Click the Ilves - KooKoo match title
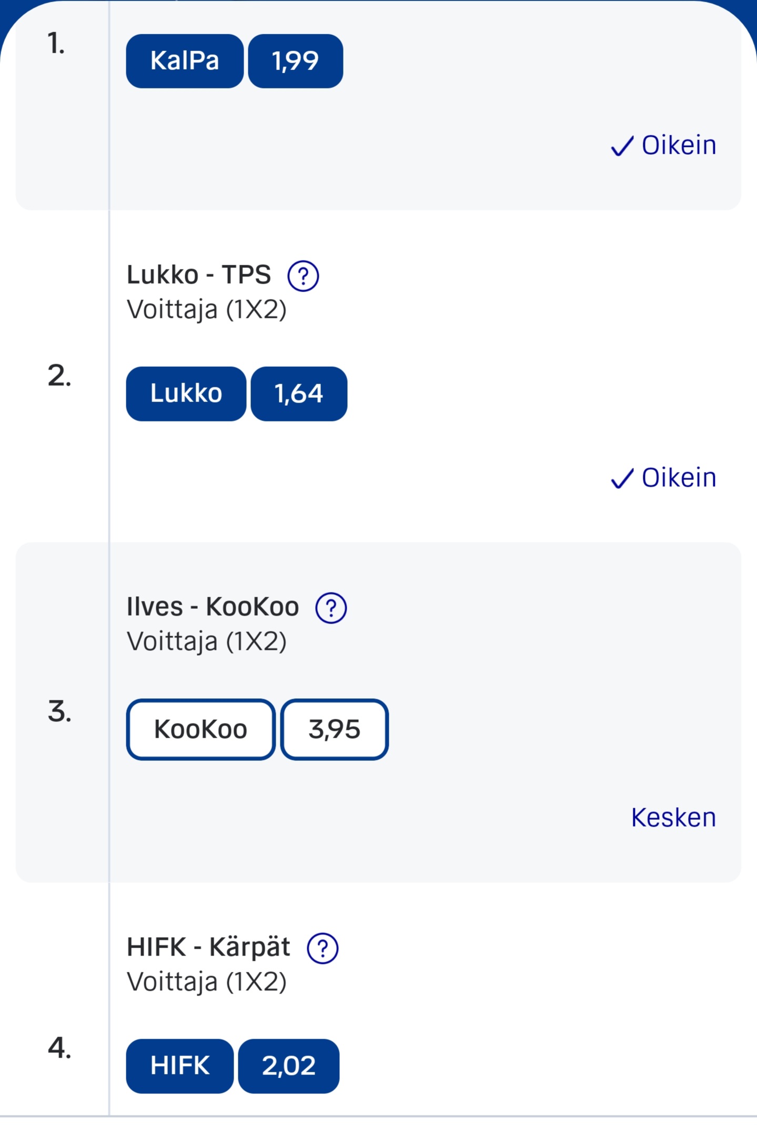757x1125 pixels. pyautogui.click(x=213, y=607)
